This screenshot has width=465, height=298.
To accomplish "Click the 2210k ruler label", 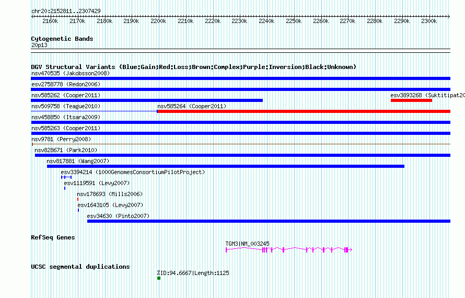I will coord(185,21).
